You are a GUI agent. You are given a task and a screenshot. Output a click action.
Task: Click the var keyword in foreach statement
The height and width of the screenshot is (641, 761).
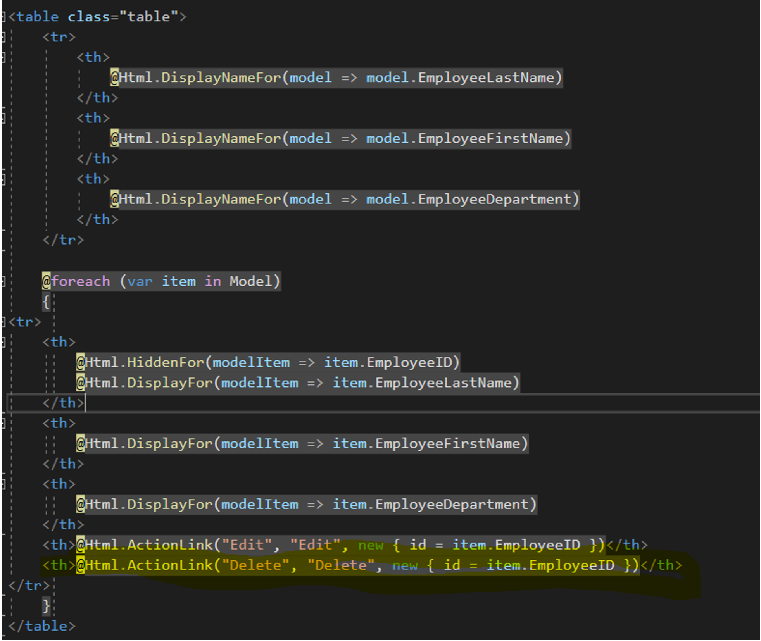point(140,281)
